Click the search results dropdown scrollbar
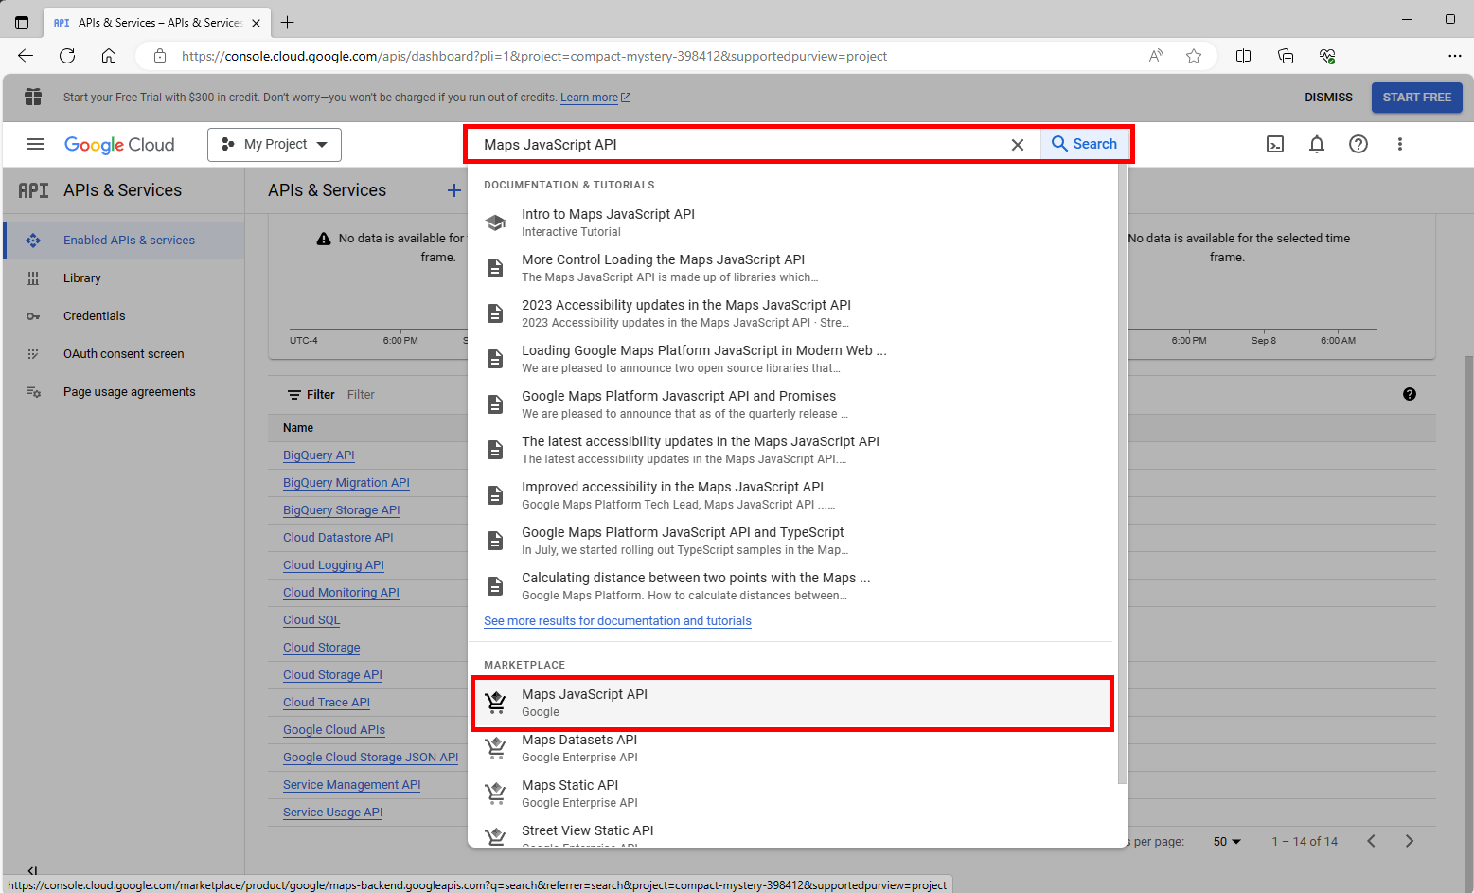The height and width of the screenshot is (893, 1474). tap(1122, 473)
